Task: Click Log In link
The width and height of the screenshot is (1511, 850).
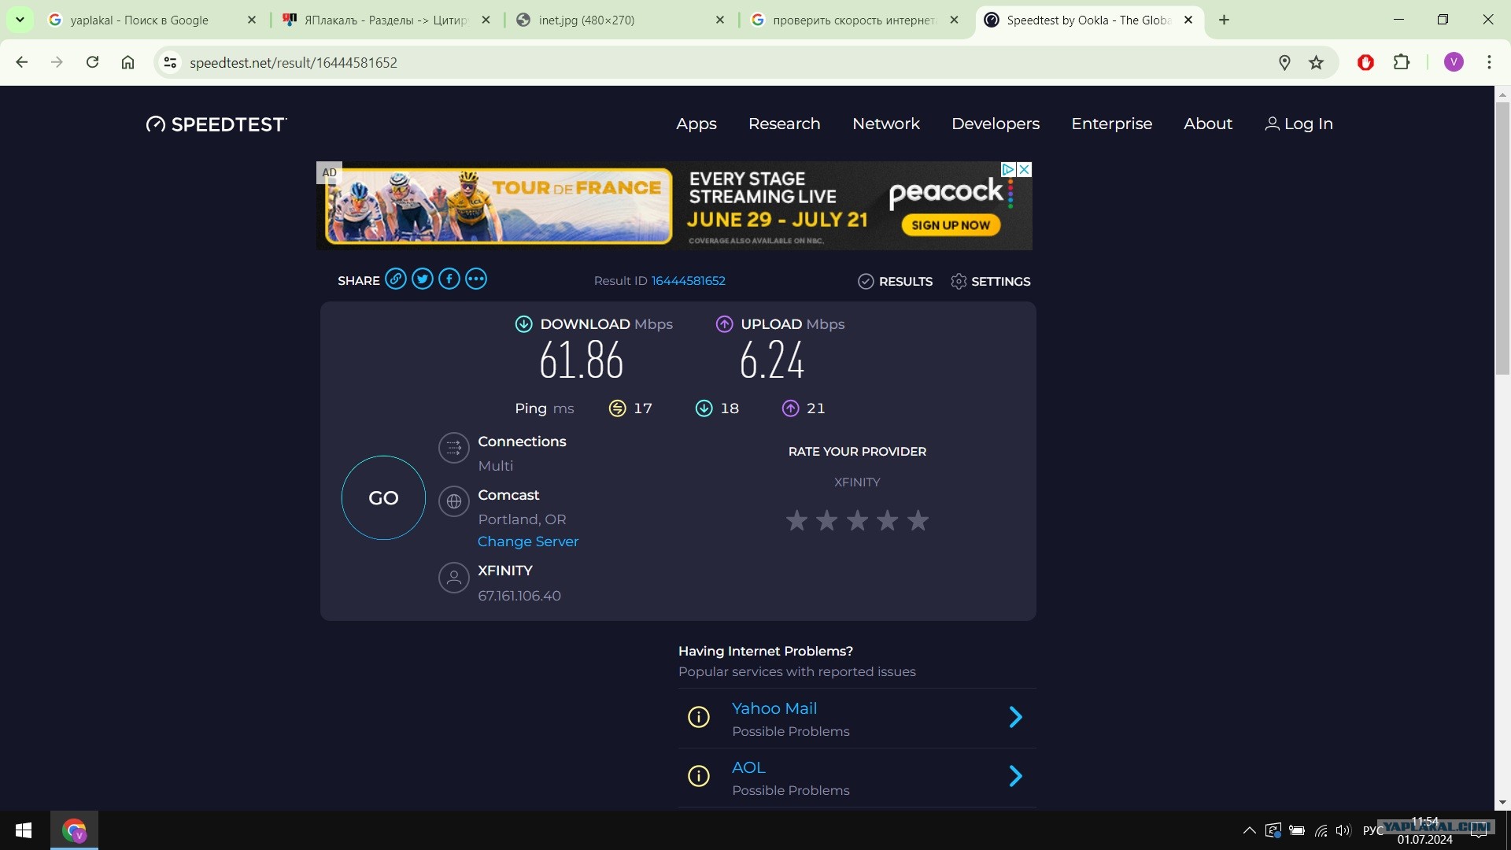Action: [1299, 124]
